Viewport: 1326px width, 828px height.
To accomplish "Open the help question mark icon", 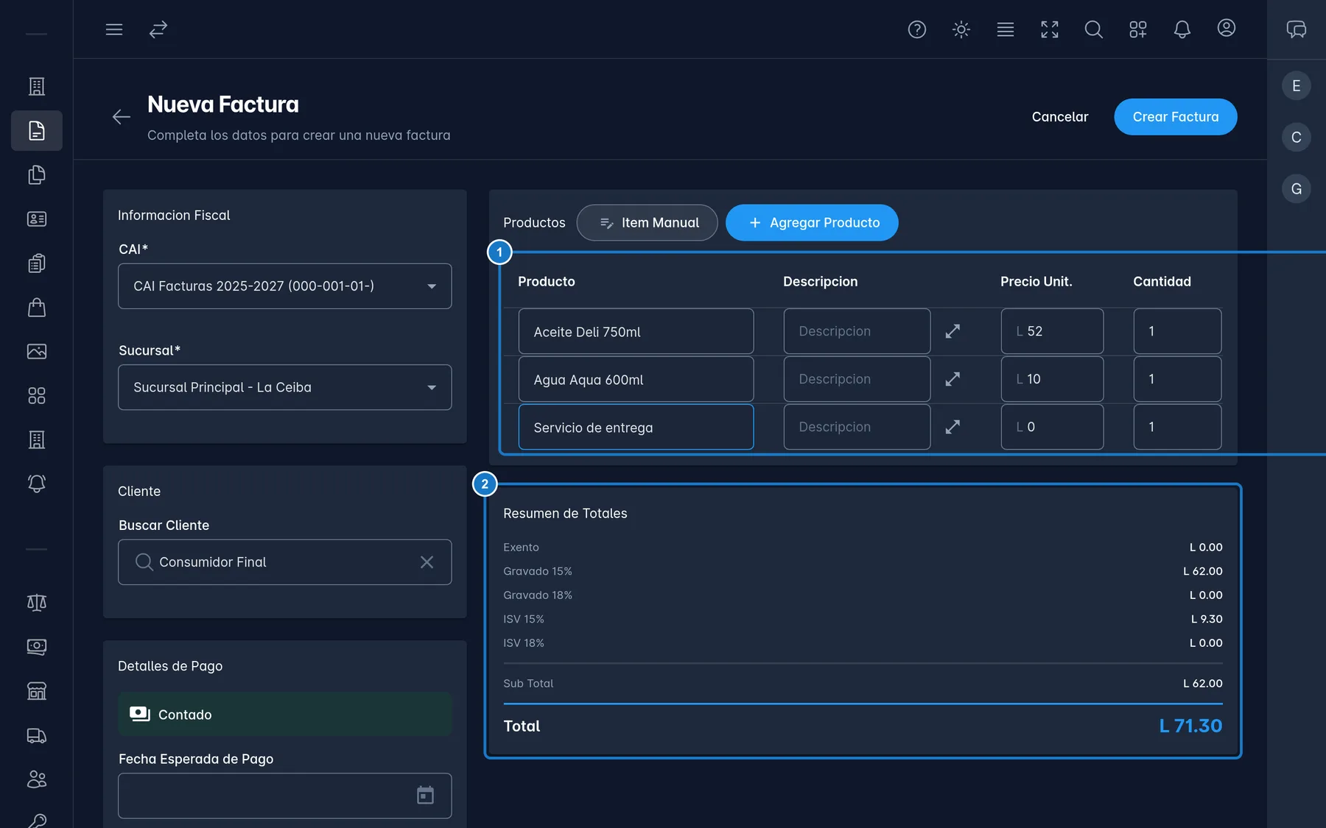I will pos(917,29).
